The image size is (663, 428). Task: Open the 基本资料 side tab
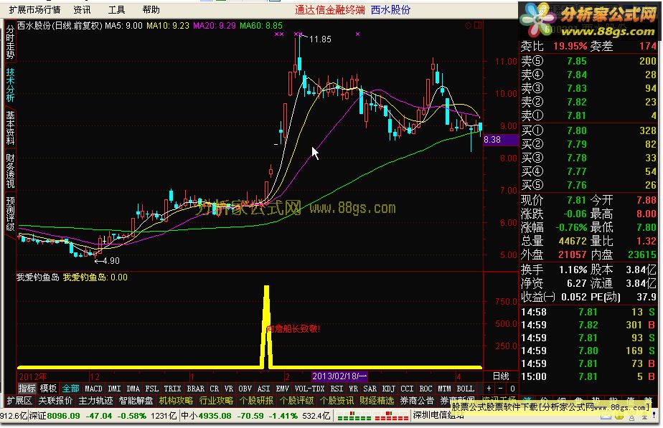(x=10, y=128)
